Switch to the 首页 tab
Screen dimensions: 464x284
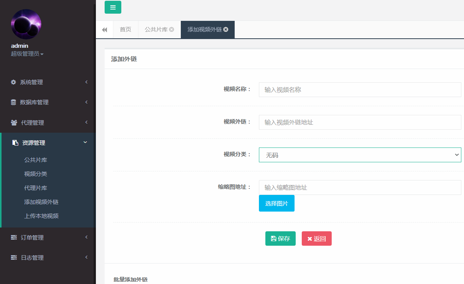(x=125, y=29)
